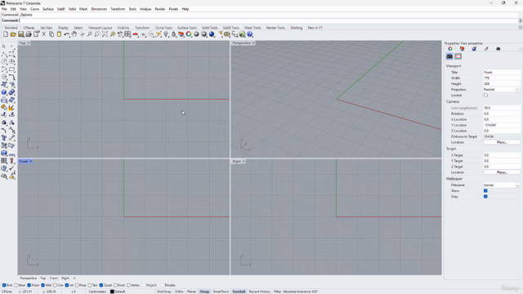
Task: Click the camera View properties icon
Action: pos(449,56)
